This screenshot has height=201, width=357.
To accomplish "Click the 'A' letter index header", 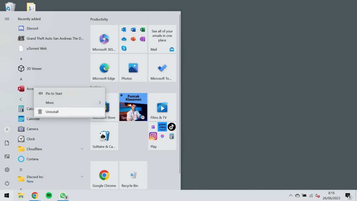I will (x=21, y=79).
